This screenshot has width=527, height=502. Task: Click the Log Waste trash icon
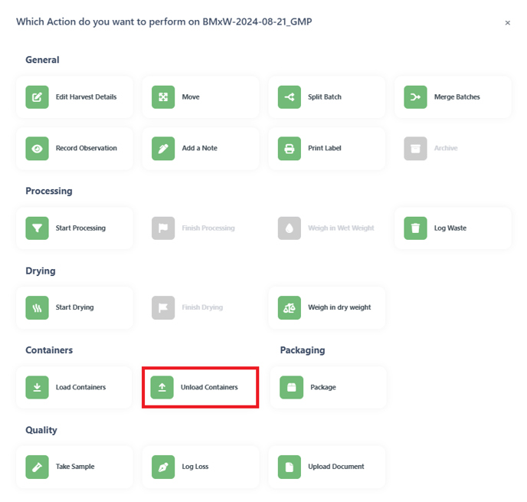415,228
